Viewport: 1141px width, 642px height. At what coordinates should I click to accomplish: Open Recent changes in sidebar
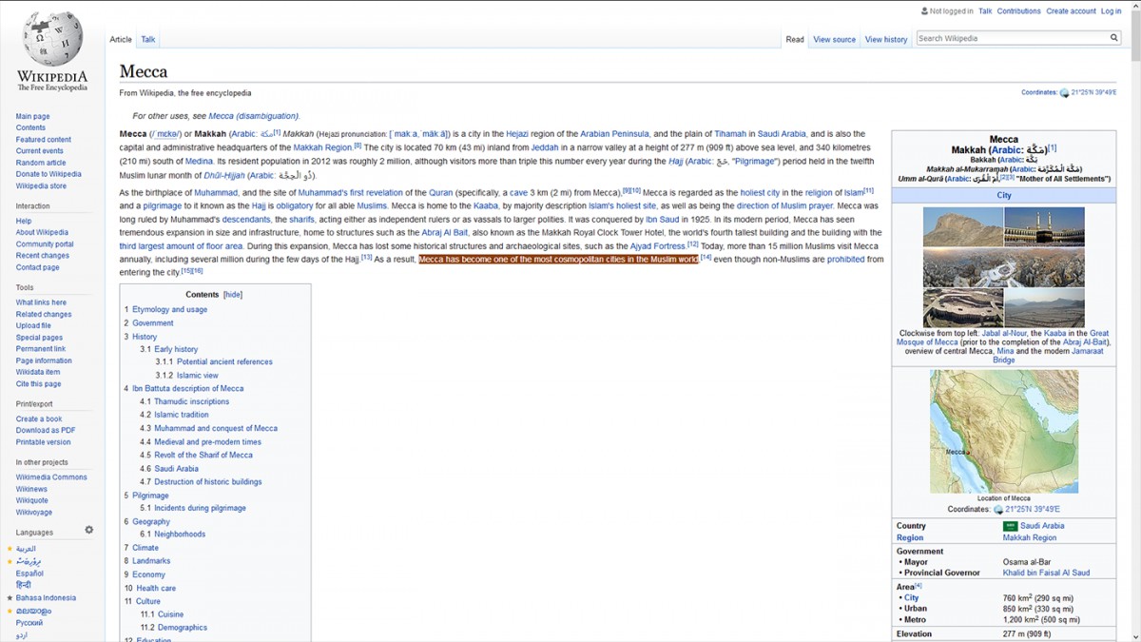point(42,256)
